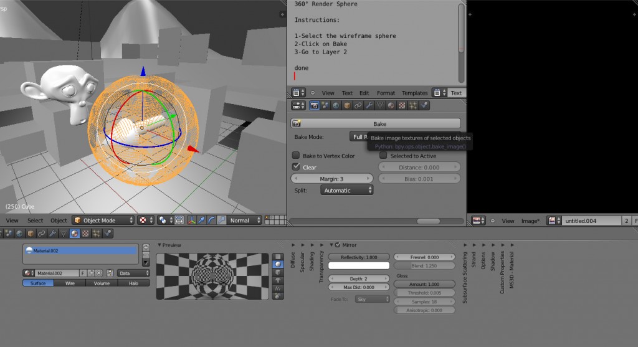Screen dimensions: 638x347
Task: Open viewport shading mode dropdown
Action: (146, 221)
